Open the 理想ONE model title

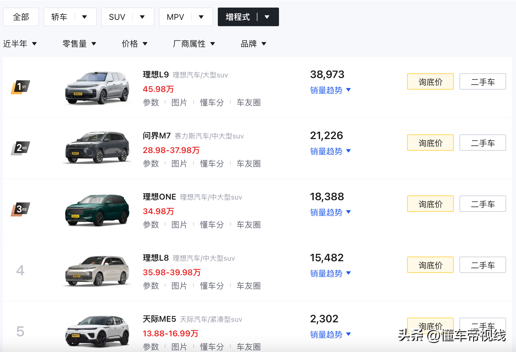click(159, 197)
